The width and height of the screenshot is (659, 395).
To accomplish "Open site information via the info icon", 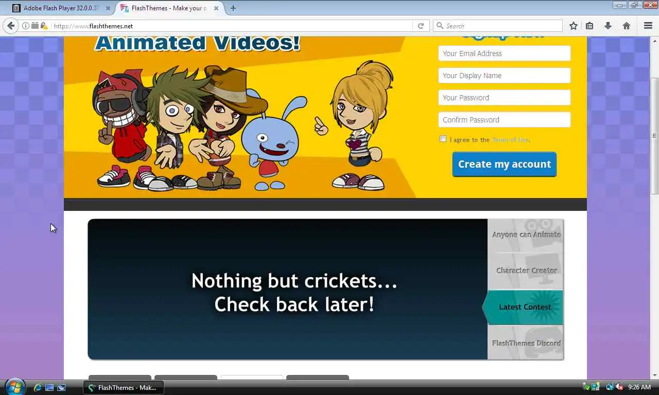I will (x=25, y=26).
